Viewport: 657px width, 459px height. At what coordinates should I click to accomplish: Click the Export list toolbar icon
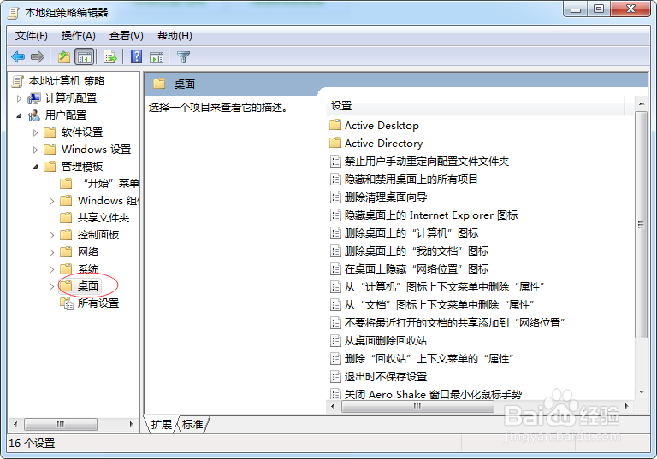pyautogui.click(x=110, y=56)
